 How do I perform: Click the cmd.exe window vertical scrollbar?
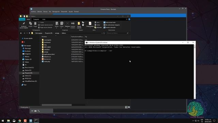(x=194, y=72)
